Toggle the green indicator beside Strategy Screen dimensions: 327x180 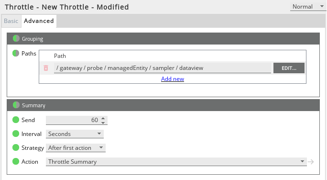(16, 147)
